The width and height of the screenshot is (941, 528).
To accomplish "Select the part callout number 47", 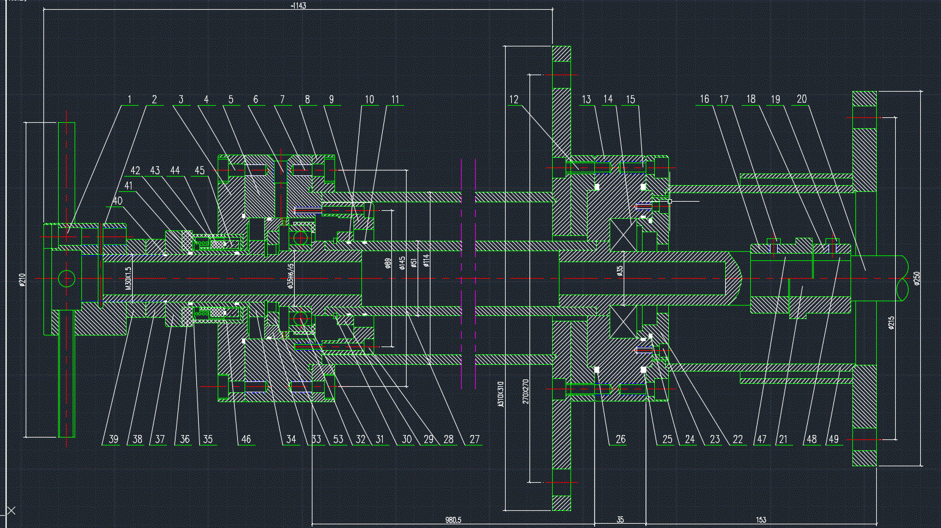I will [x=761, y=439].
